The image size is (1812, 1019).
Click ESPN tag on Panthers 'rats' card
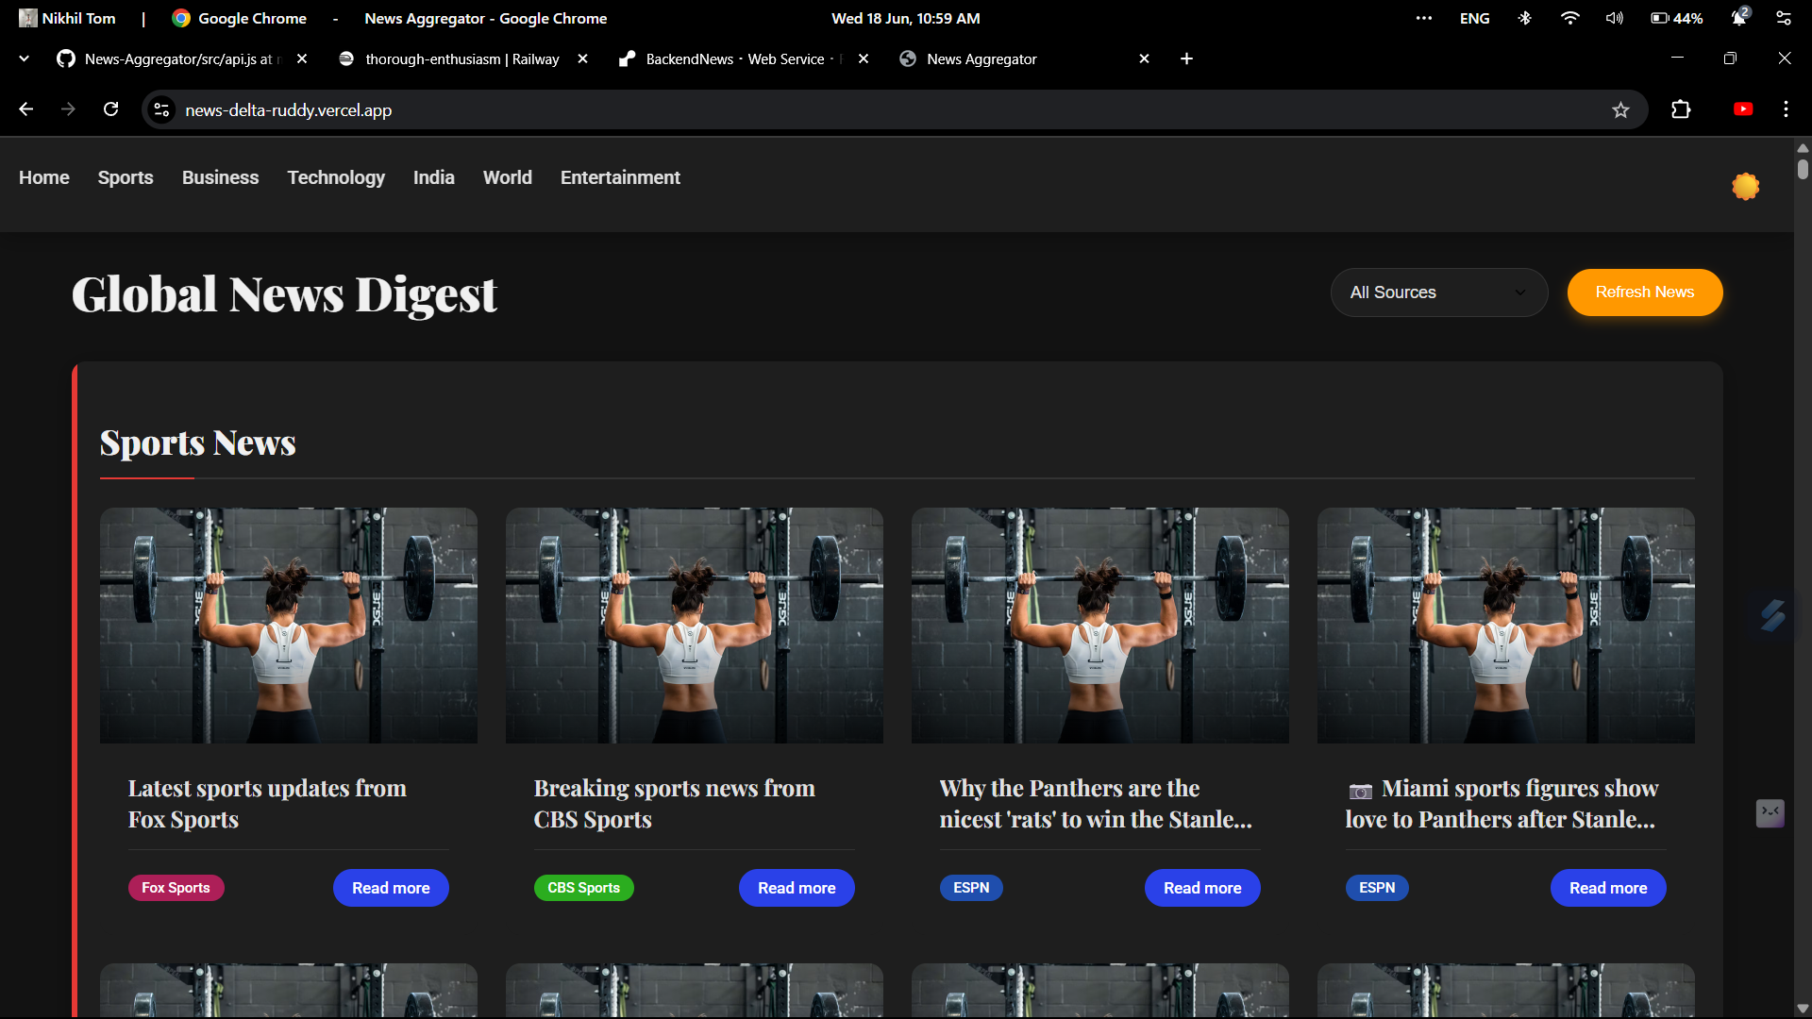click(971, 888)
